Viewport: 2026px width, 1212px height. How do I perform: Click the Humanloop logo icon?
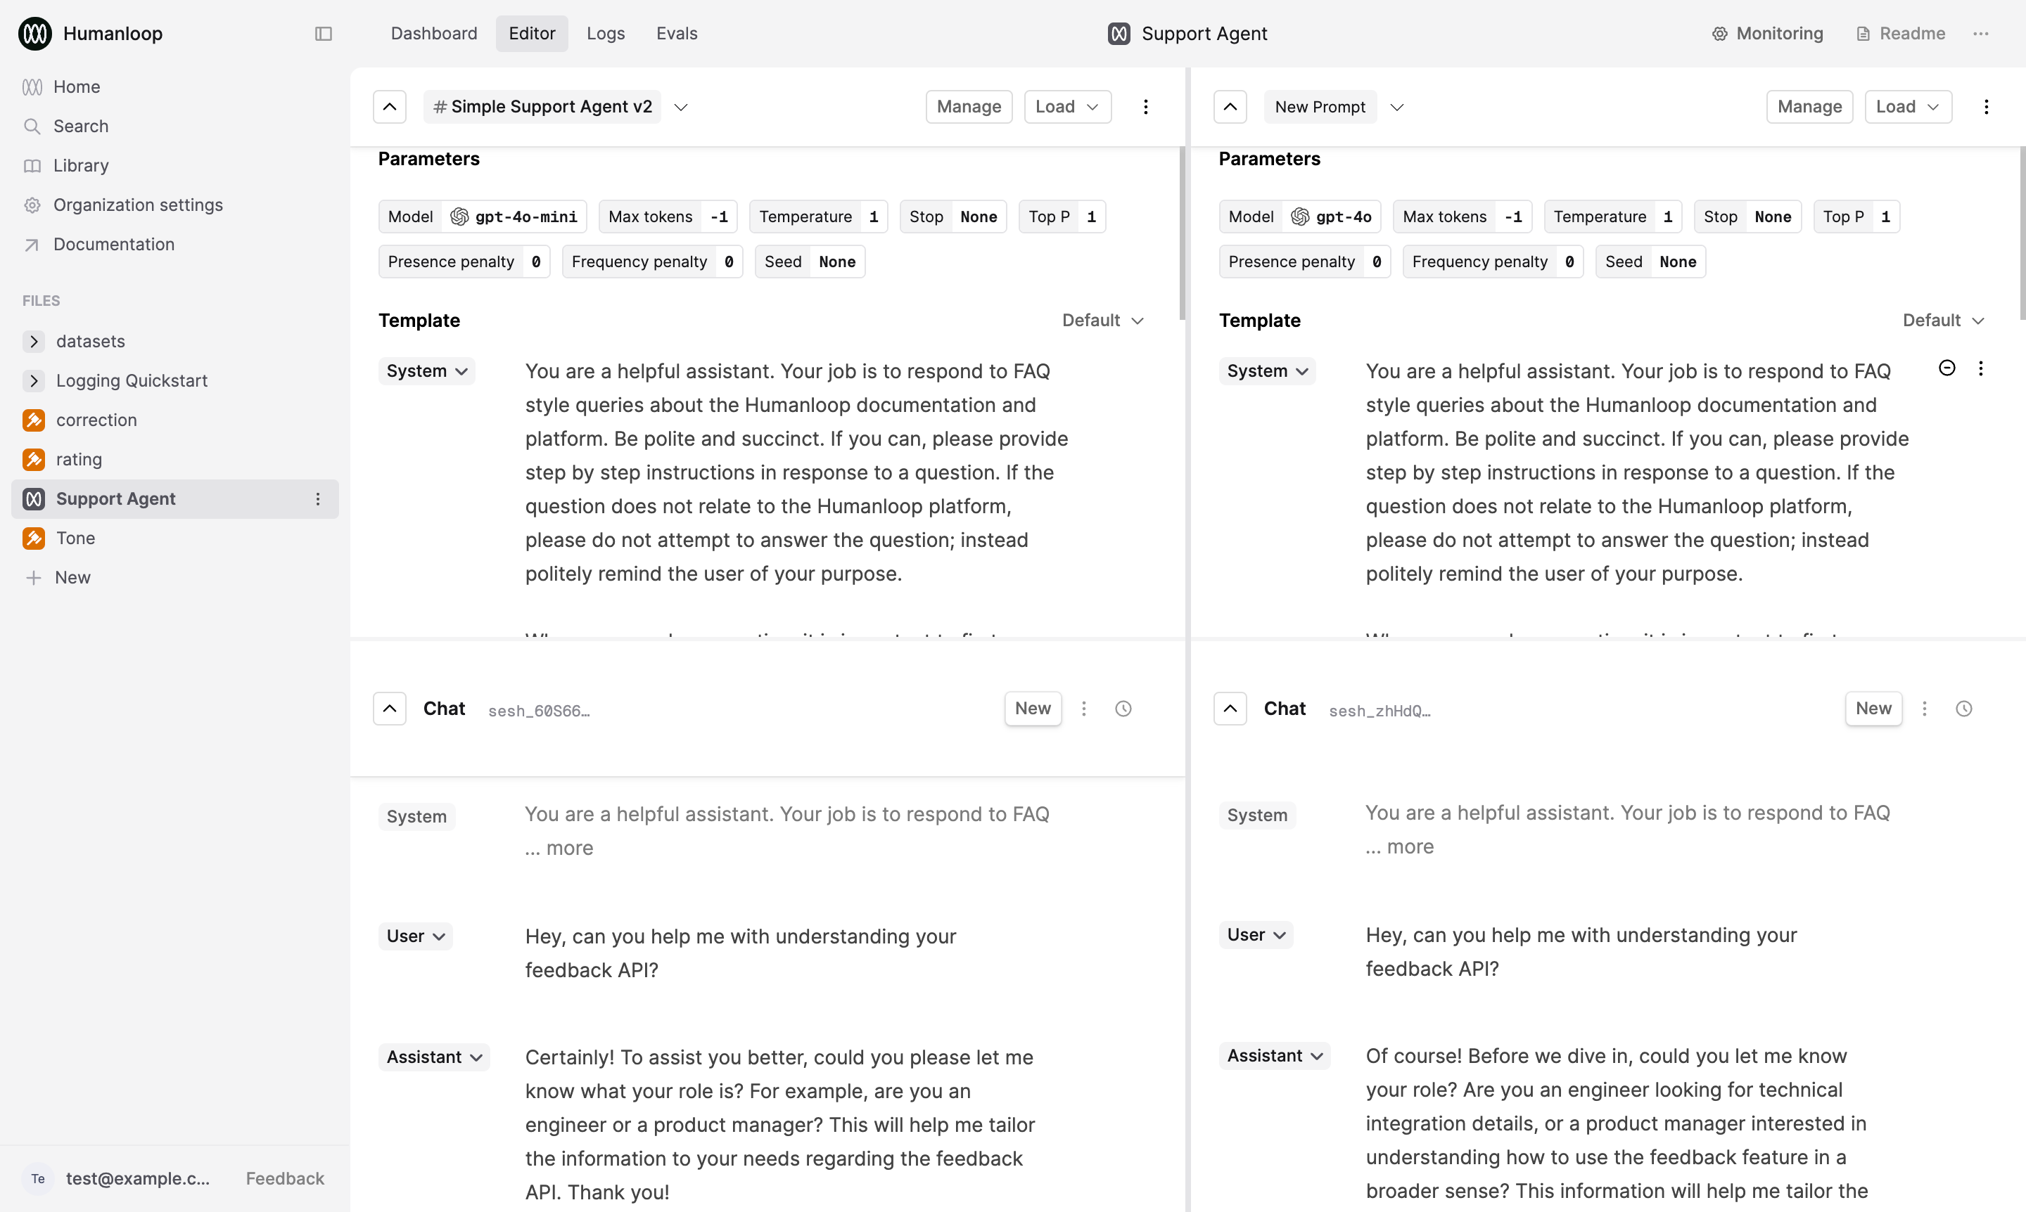coord(35,34)
